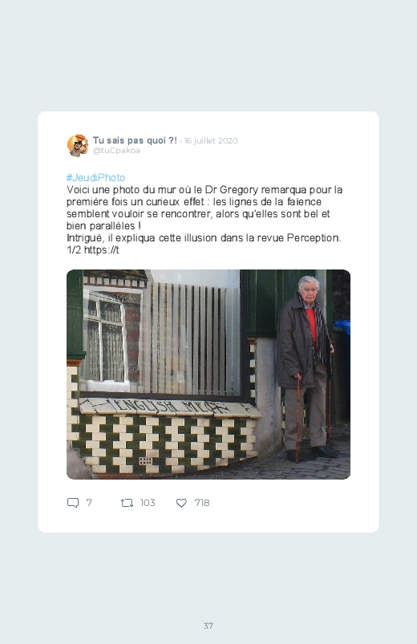Open the truncated https://t link
This screenshot has width=417, height=644.
(102, 249)
